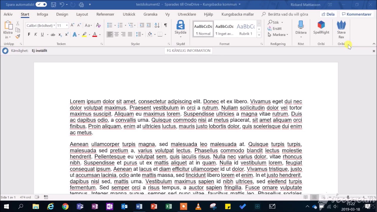
Task: Open the Calibri (Brödtext) font dropdown
Action: coord(54,26)
